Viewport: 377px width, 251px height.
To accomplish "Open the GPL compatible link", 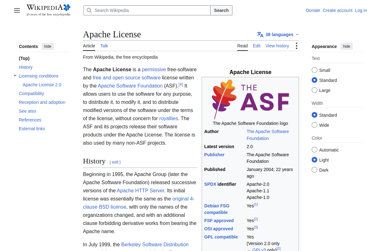I will 221,237.
